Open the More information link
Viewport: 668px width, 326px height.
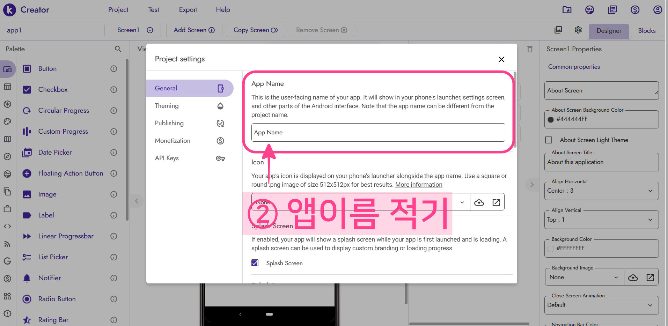click(x=419, y=185)
